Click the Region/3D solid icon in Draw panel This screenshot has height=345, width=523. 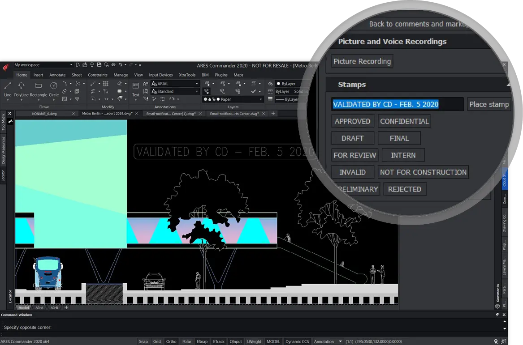click(x=77, y=91)
